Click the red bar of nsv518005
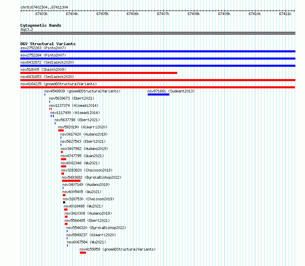 click(x=99, y=73)
